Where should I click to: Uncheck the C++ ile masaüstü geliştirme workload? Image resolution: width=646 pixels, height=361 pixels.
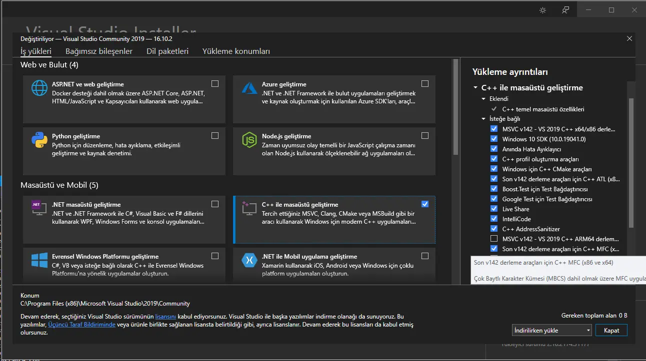(425, 204)
